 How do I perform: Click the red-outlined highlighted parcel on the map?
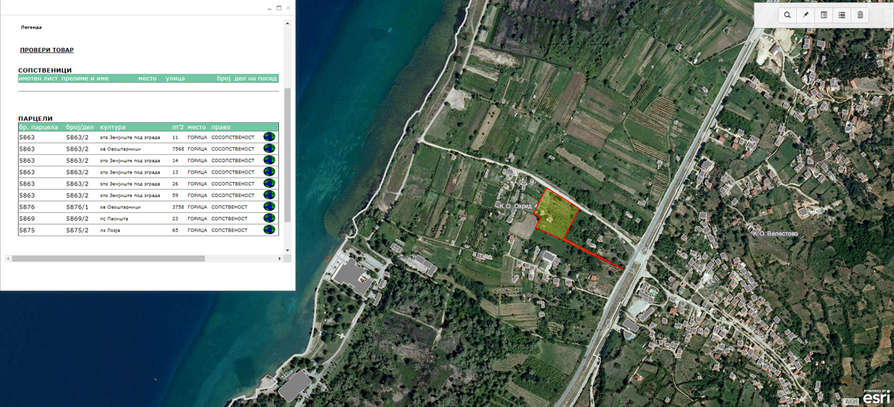pos(556,213)
